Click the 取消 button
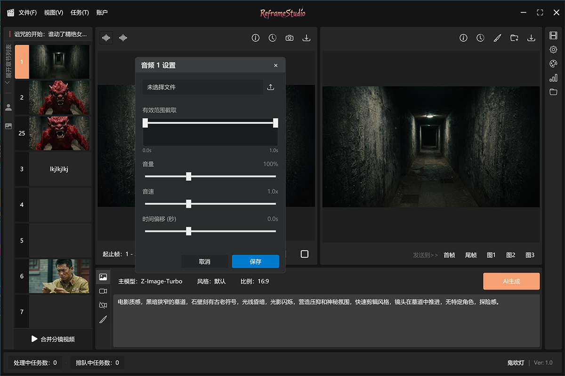Image resolution: width=565 pixels, height=376 pixels. point(205,262)
